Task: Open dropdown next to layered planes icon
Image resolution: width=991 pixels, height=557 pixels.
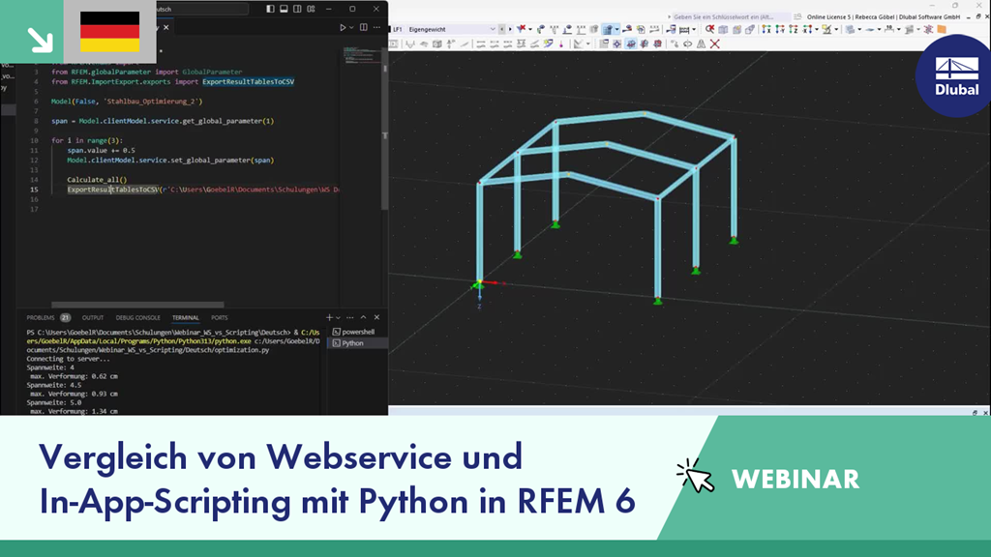Action: coord(859,29)
